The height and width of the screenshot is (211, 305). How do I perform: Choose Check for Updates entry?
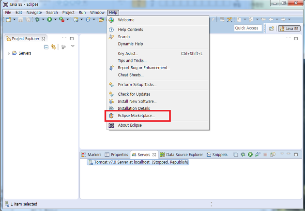[158, 94]
